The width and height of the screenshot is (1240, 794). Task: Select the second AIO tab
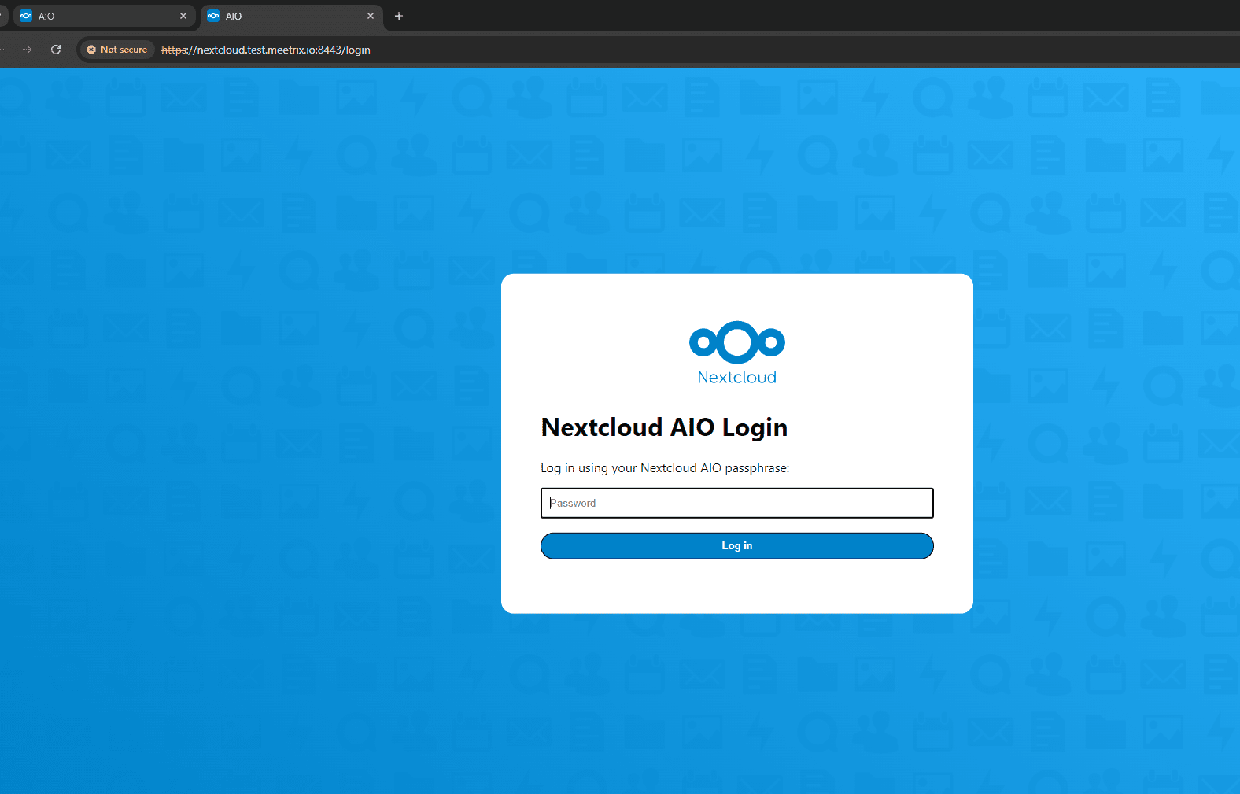coord(291,16)
